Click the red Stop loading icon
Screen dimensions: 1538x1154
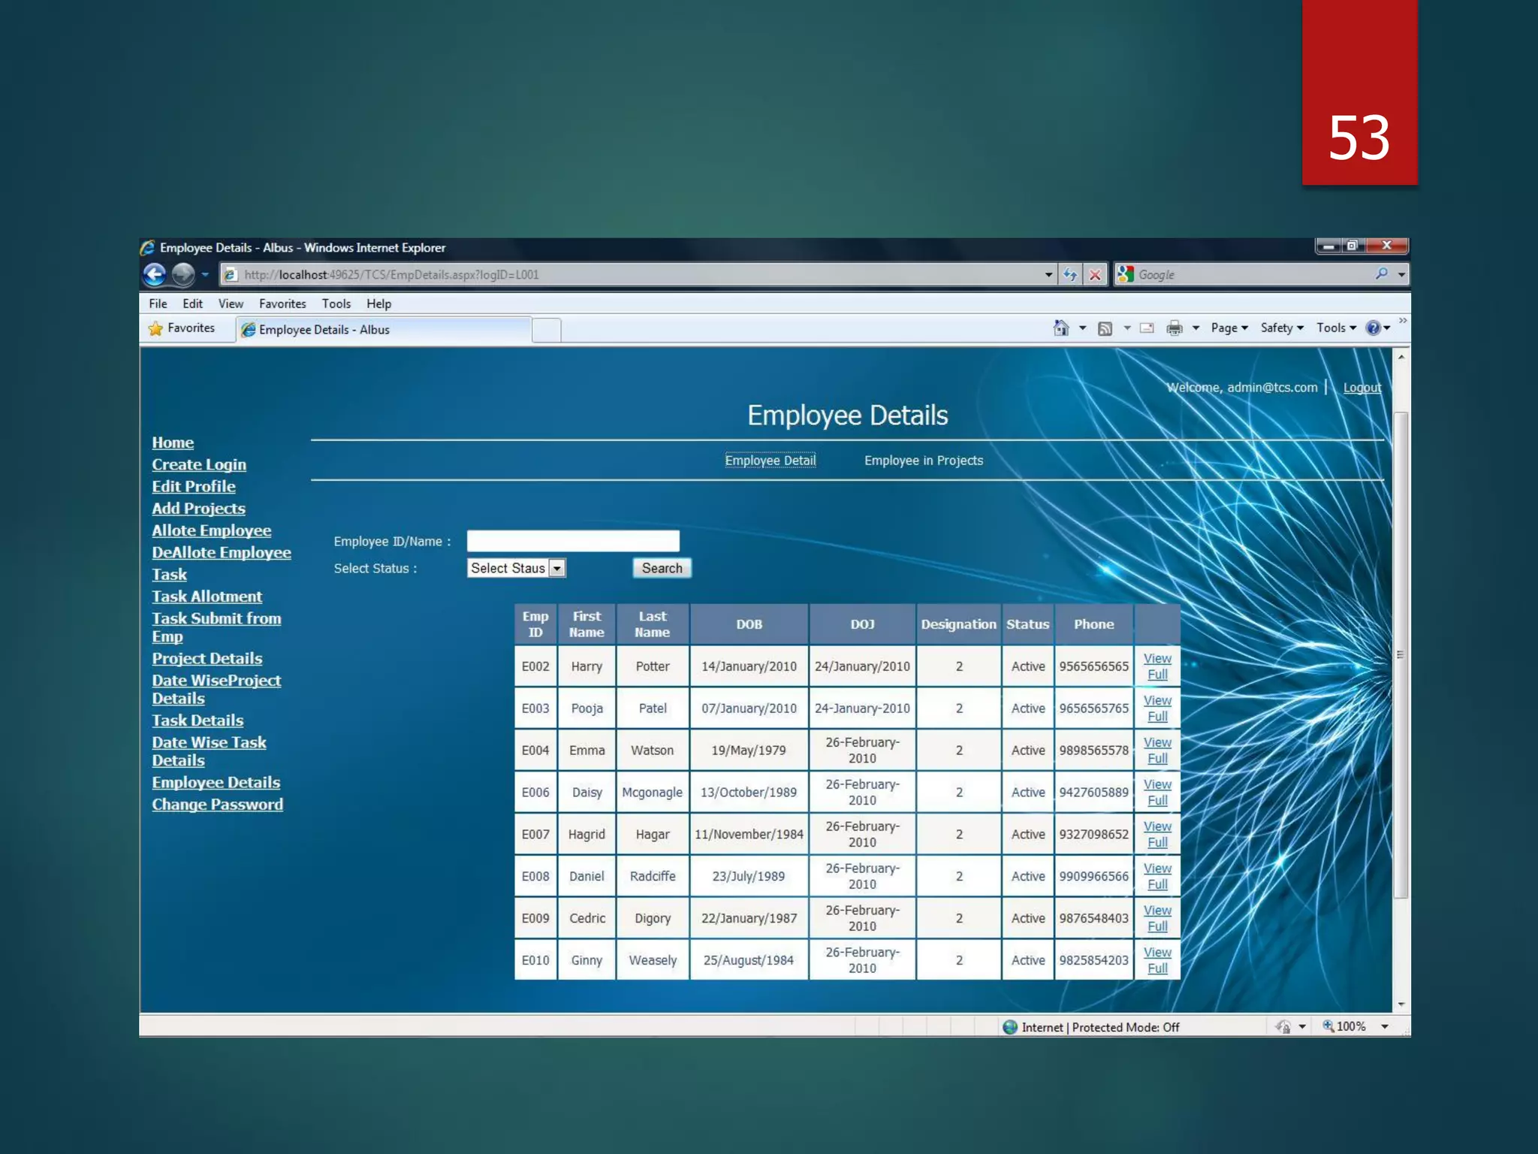pyautogui.click(x=1095, y=275)
